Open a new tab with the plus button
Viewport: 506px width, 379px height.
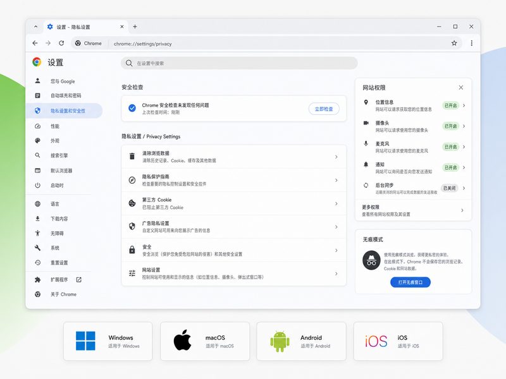(x=135, y=27)
